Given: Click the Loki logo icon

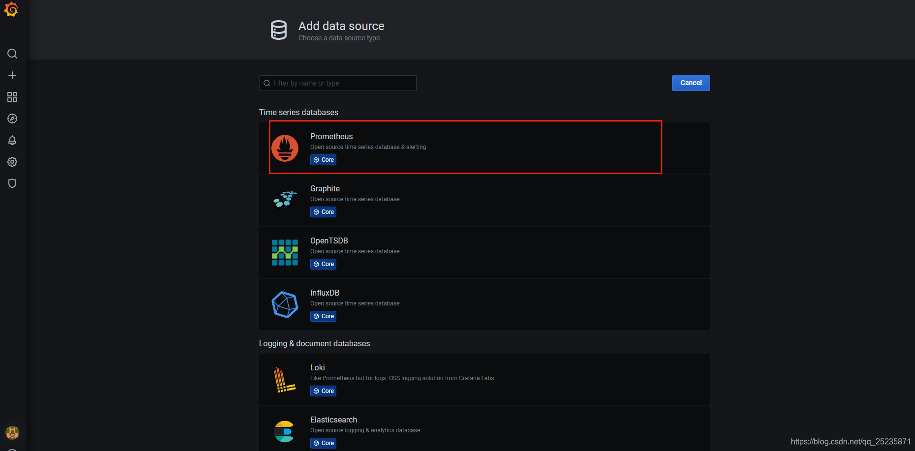Looking at the screenshot, I should (x=284, y=380).
